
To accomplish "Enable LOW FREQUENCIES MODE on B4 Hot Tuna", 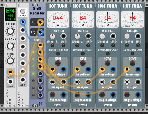I will pos(83,54).
